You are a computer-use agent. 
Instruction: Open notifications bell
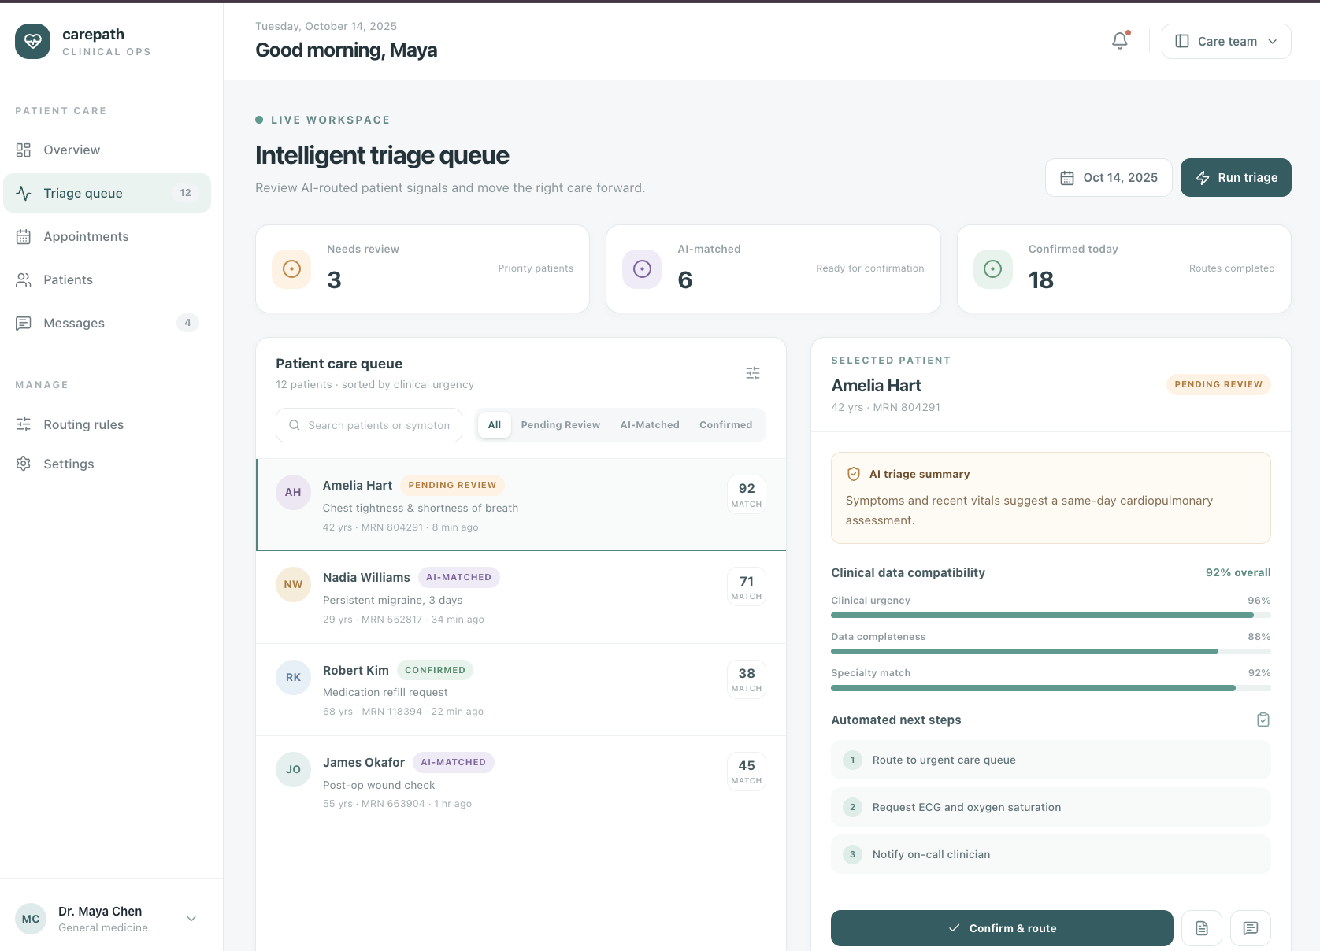coord(1120,41)
